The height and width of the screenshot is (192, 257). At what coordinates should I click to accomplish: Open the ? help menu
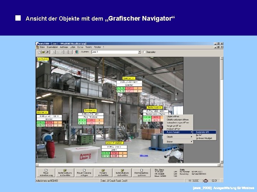click(x=104, y=47)
